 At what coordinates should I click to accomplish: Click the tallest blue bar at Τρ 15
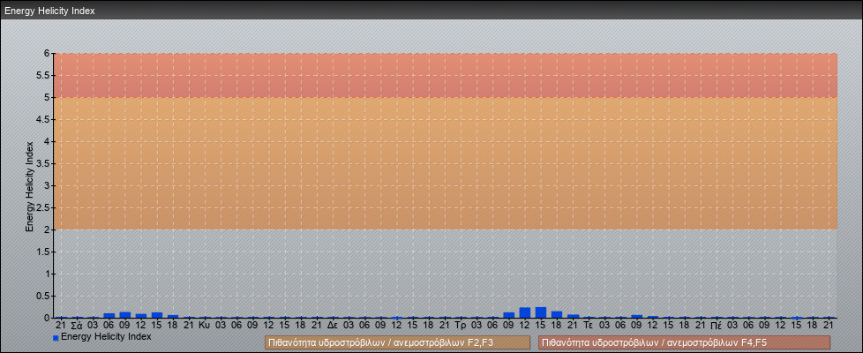point(540,312)
